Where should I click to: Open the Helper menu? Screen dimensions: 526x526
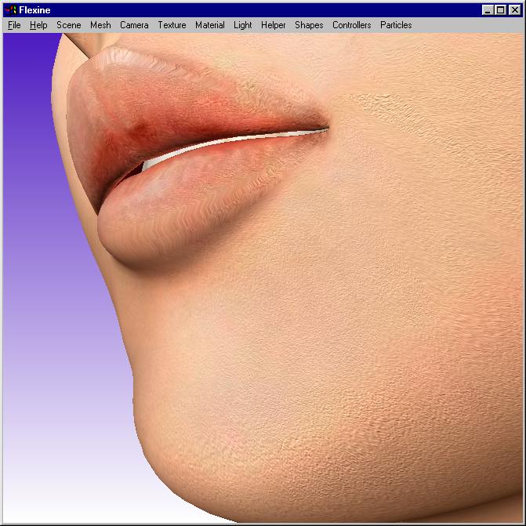coord(274,25)
